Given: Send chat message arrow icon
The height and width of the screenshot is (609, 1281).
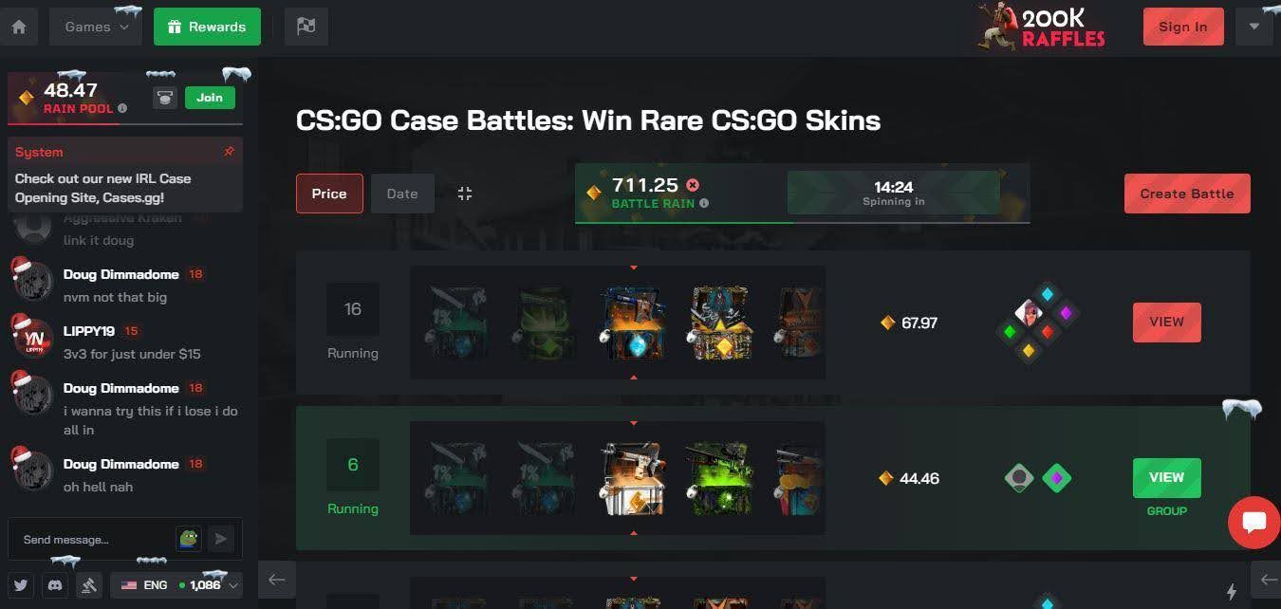Looking at the screenshot, I should [x=220, y=539].
